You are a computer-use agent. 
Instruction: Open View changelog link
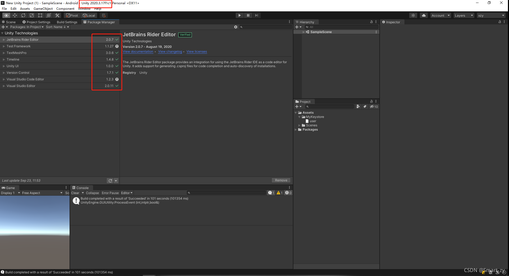(x=170, y=52)
